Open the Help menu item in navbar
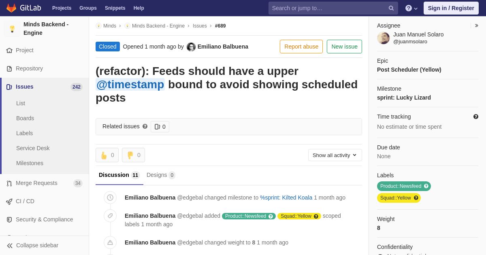Viewport: 486px width, 255px height. pos(139,8)
